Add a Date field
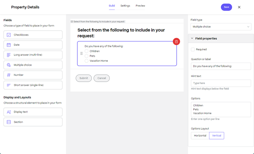Screen dimensions: 254x154 point(33,45)
